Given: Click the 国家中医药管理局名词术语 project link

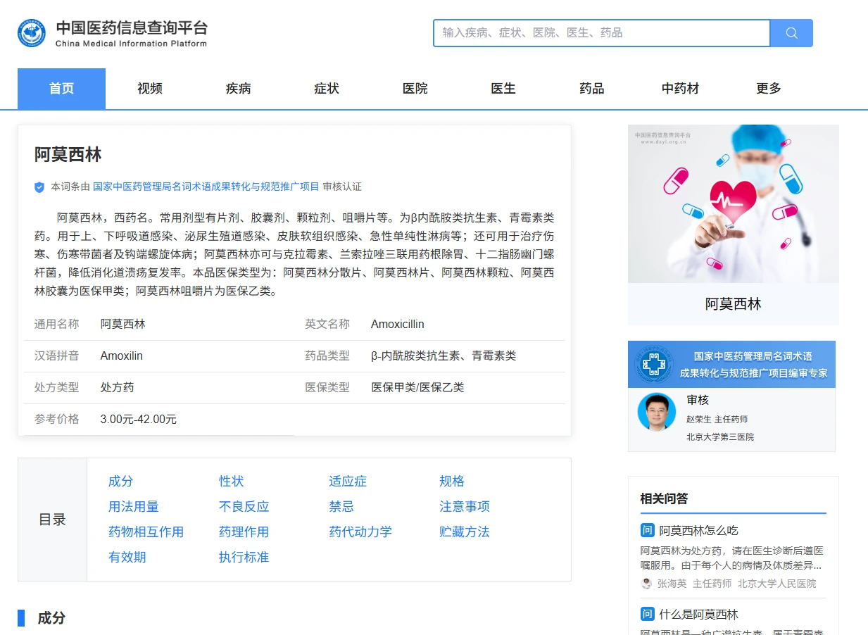Looking at the screenshot, I should (206, 187).
